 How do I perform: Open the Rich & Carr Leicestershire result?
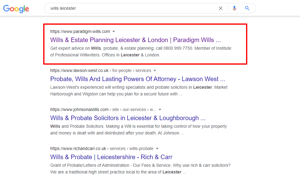pos(111,157)
